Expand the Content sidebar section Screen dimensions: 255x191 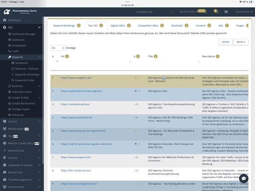pos(39,122)
